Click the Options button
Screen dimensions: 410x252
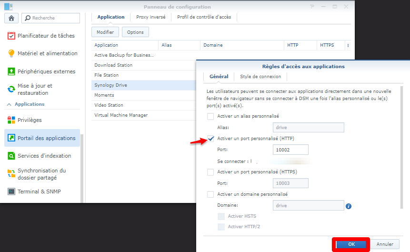(x=135, y=32)
